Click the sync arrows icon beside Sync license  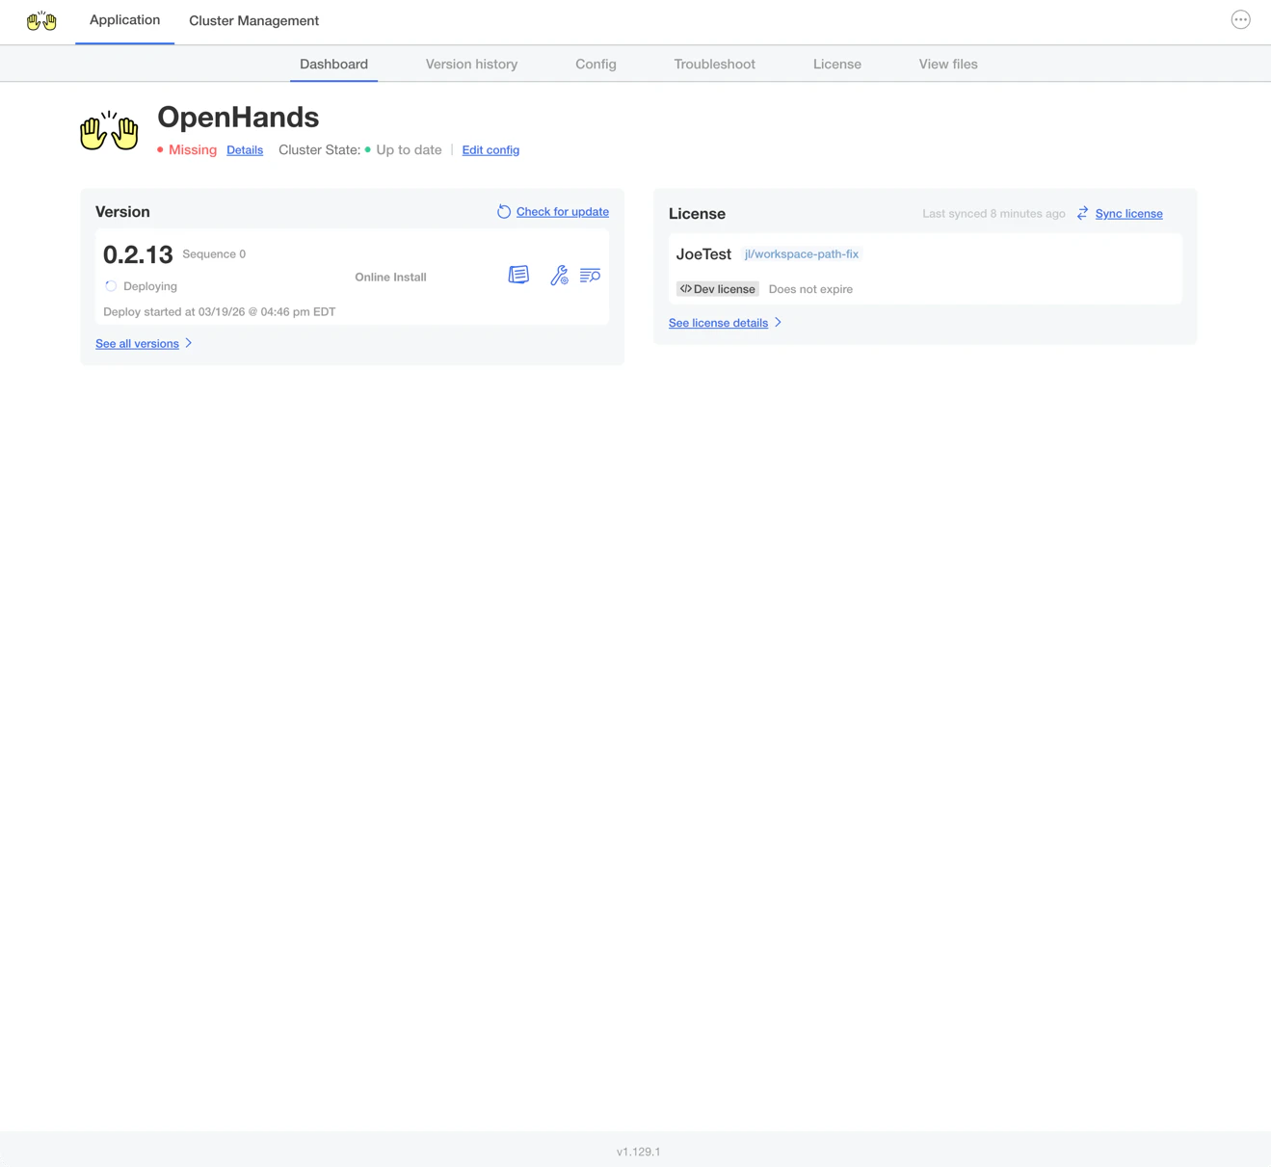[1082, 213]
